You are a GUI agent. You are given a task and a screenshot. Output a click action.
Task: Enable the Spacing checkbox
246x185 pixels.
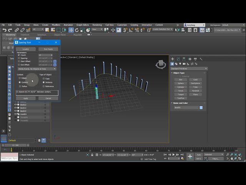click(19, 58)
